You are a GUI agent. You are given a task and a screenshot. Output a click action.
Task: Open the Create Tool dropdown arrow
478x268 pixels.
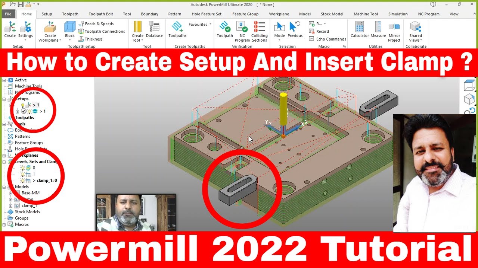(142, 40)
